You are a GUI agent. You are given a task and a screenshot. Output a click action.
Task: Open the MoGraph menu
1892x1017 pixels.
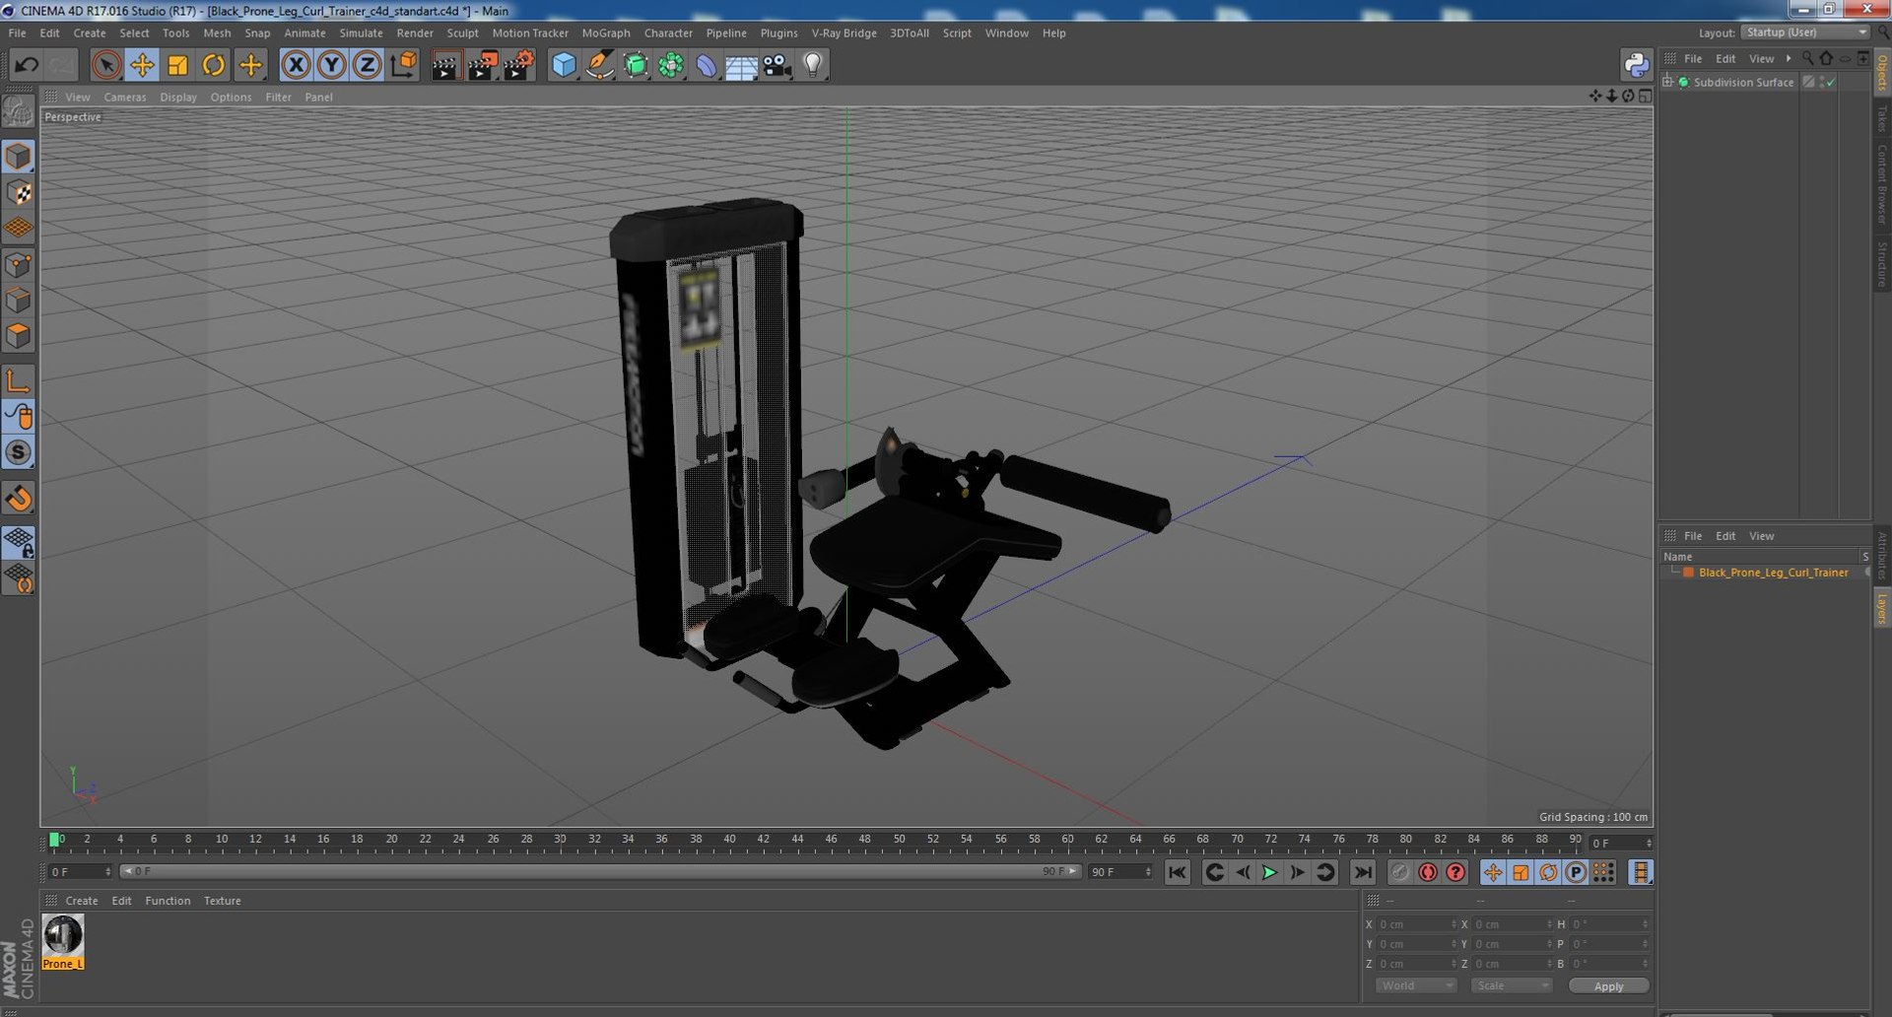pyautogui.click(x=606, y=33)
